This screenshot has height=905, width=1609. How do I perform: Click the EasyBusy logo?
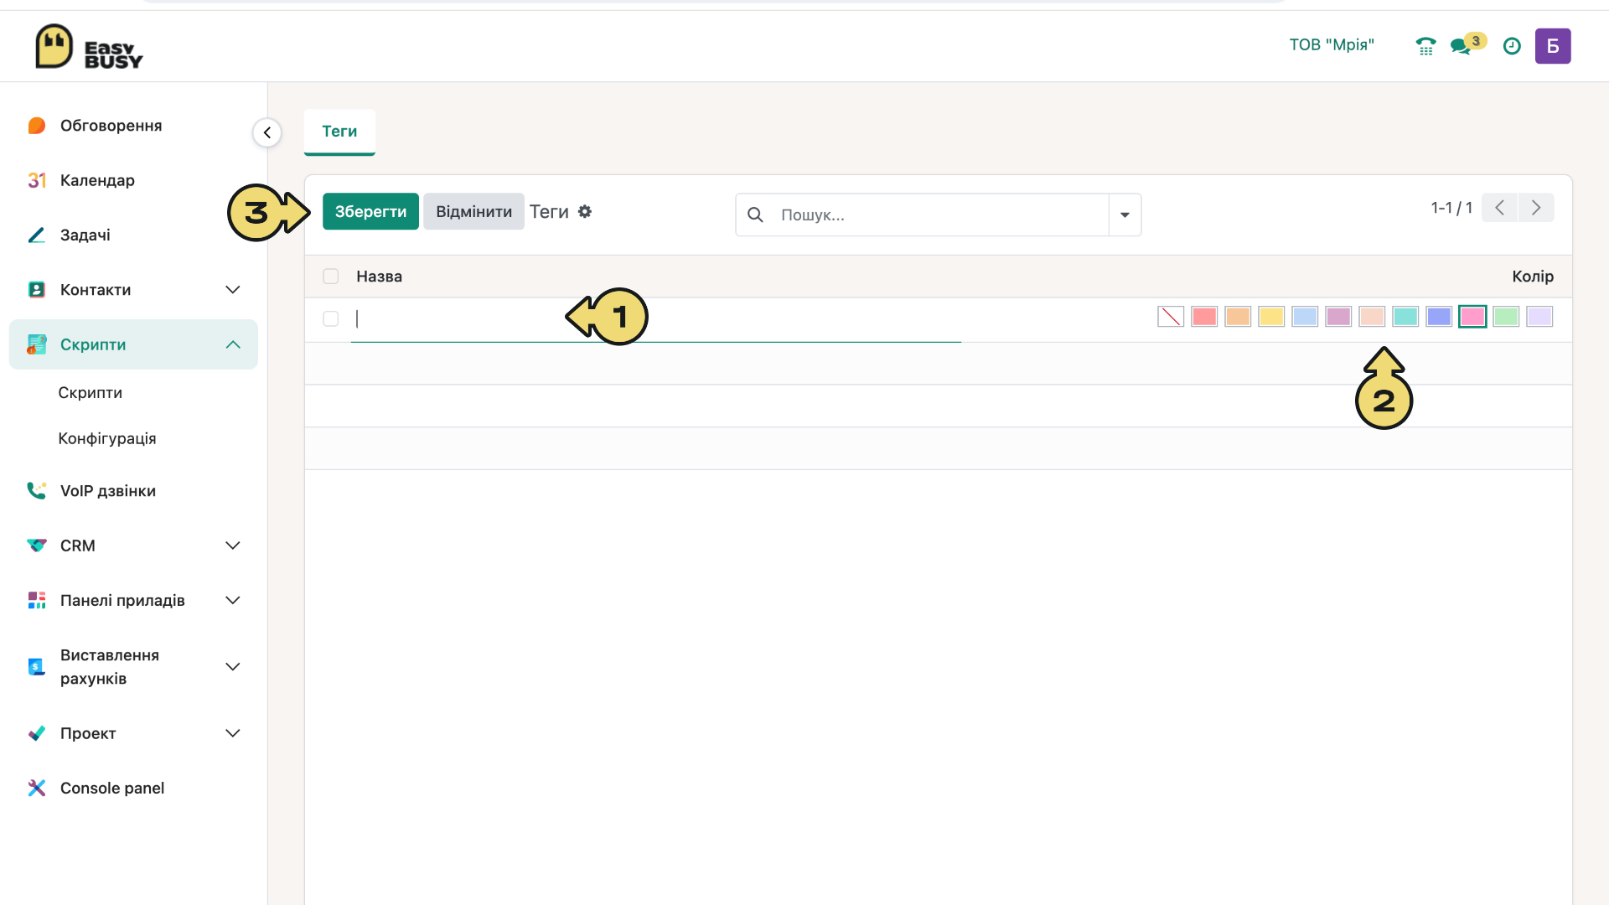(89, 47)
